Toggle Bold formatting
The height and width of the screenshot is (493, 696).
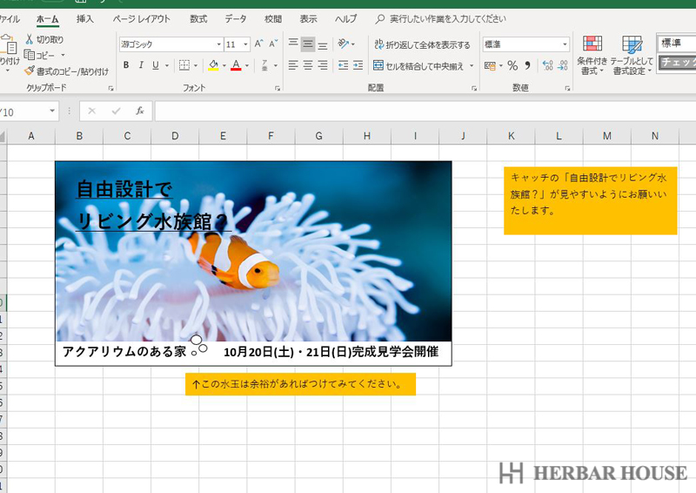[x=126, y=65]
